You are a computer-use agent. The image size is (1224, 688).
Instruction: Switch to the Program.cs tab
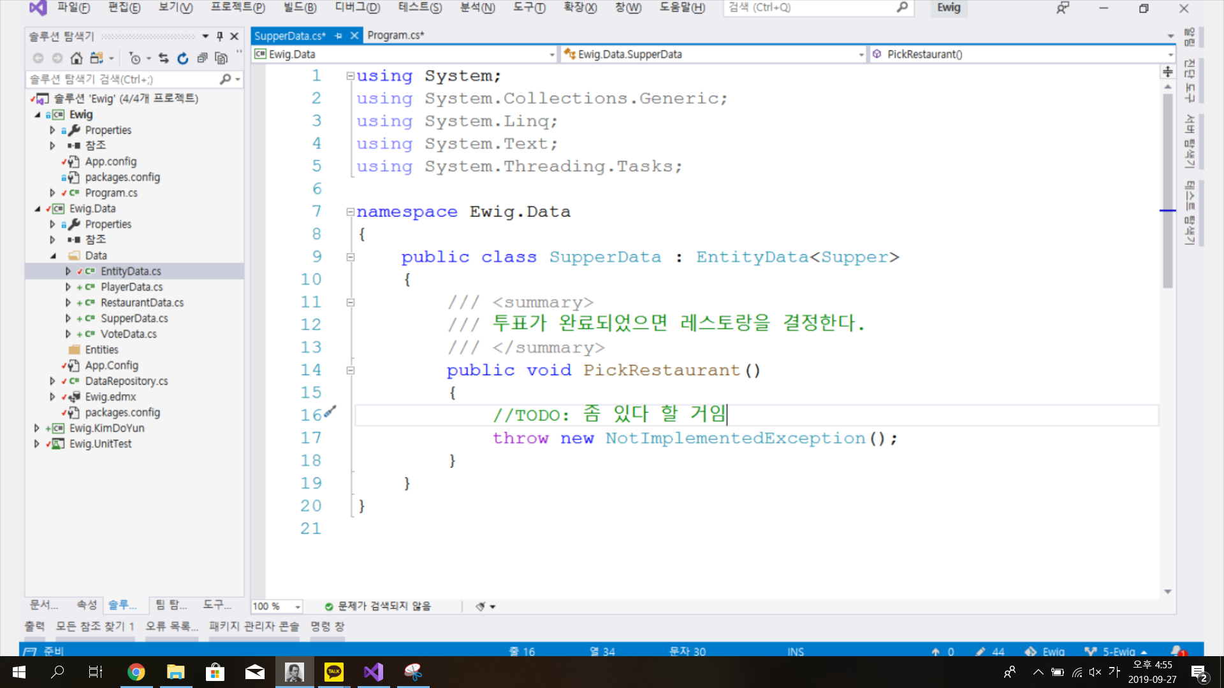click(395, 36)
